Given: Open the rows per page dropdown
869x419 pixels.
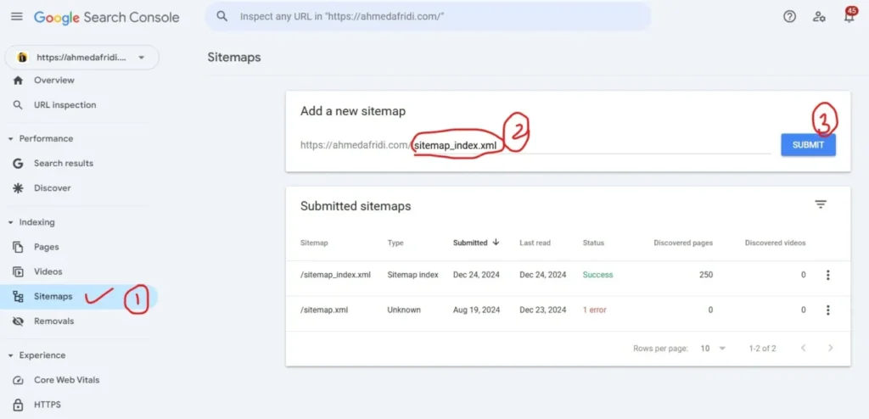Looking at the screenshot, I should pos(713,348).
